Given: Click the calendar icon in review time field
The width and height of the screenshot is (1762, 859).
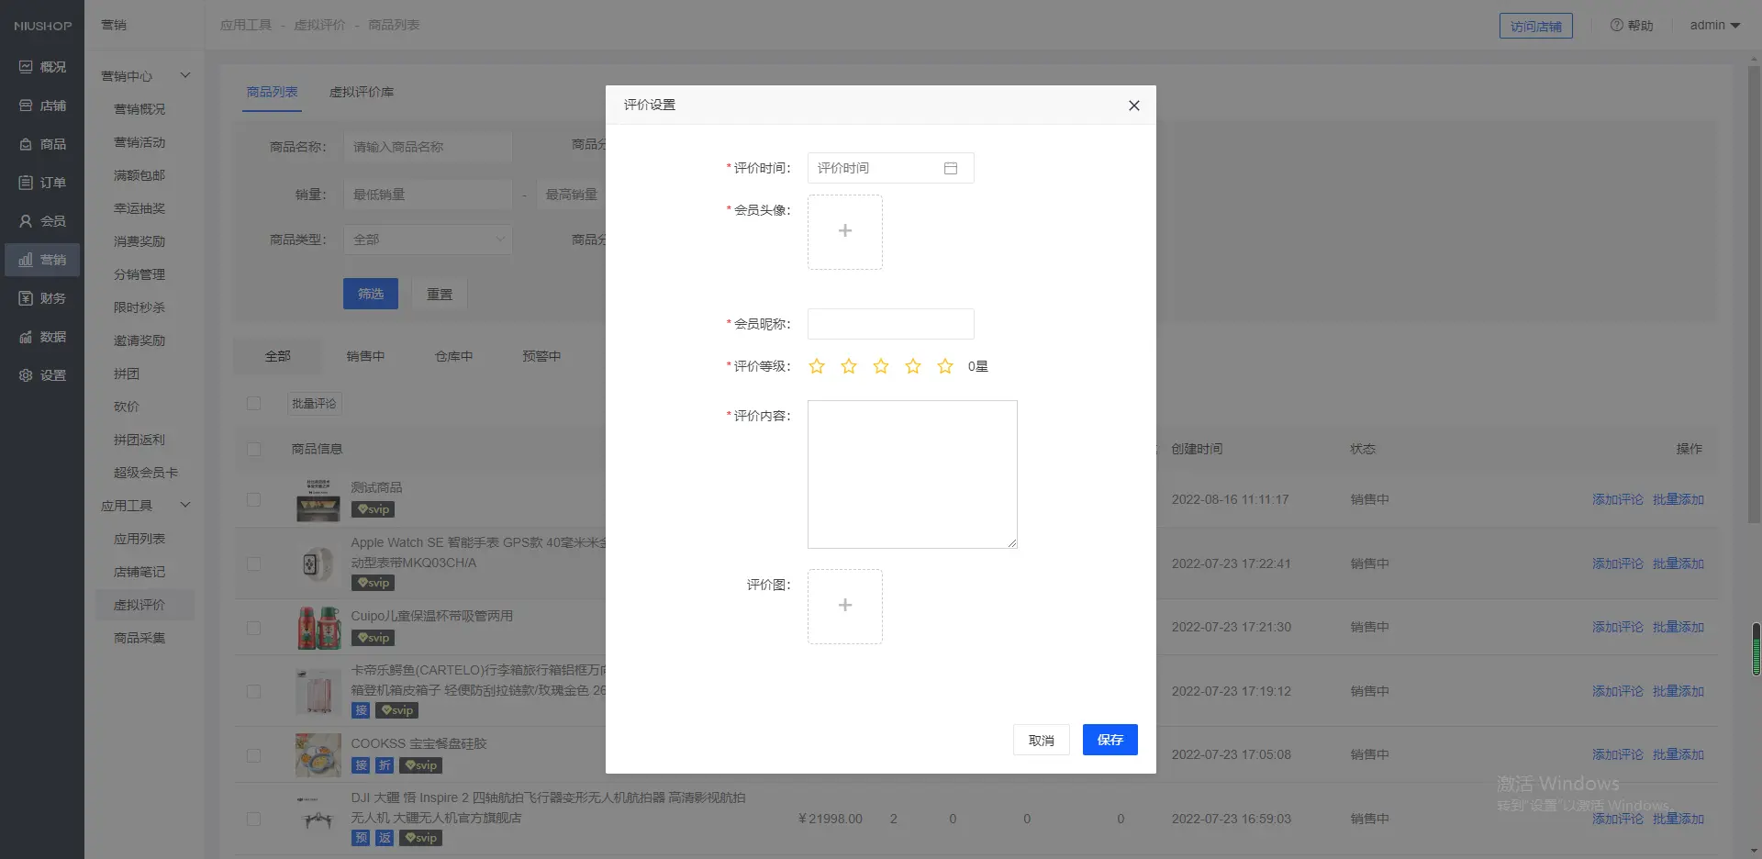Looking at the screenshot, I should point(950,168).
